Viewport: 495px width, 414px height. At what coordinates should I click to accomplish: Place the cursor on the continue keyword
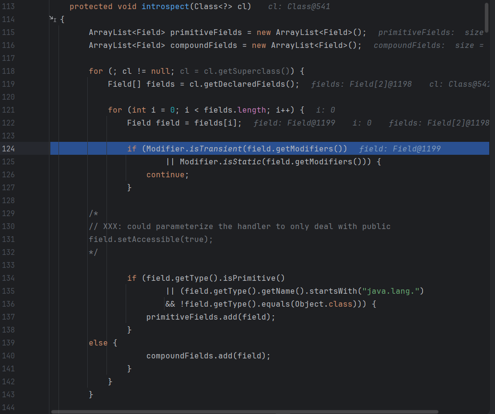coord(165,174)
